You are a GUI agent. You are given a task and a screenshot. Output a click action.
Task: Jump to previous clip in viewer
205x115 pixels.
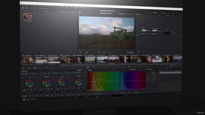click(x=99, y=52)
